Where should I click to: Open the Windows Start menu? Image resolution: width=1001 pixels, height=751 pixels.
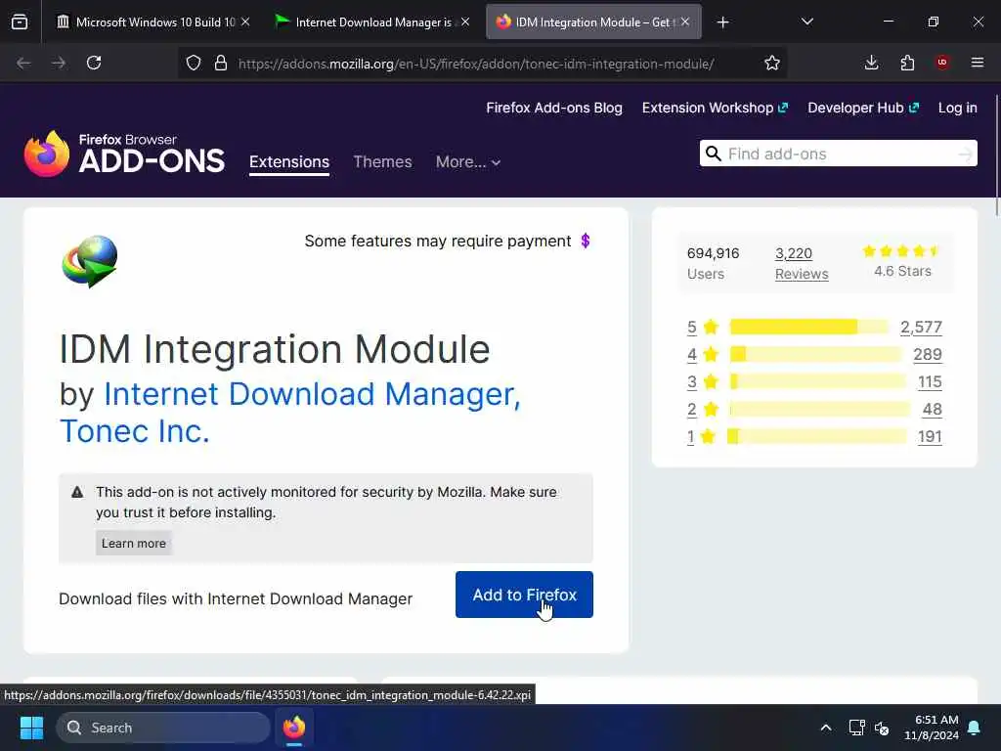31,728
